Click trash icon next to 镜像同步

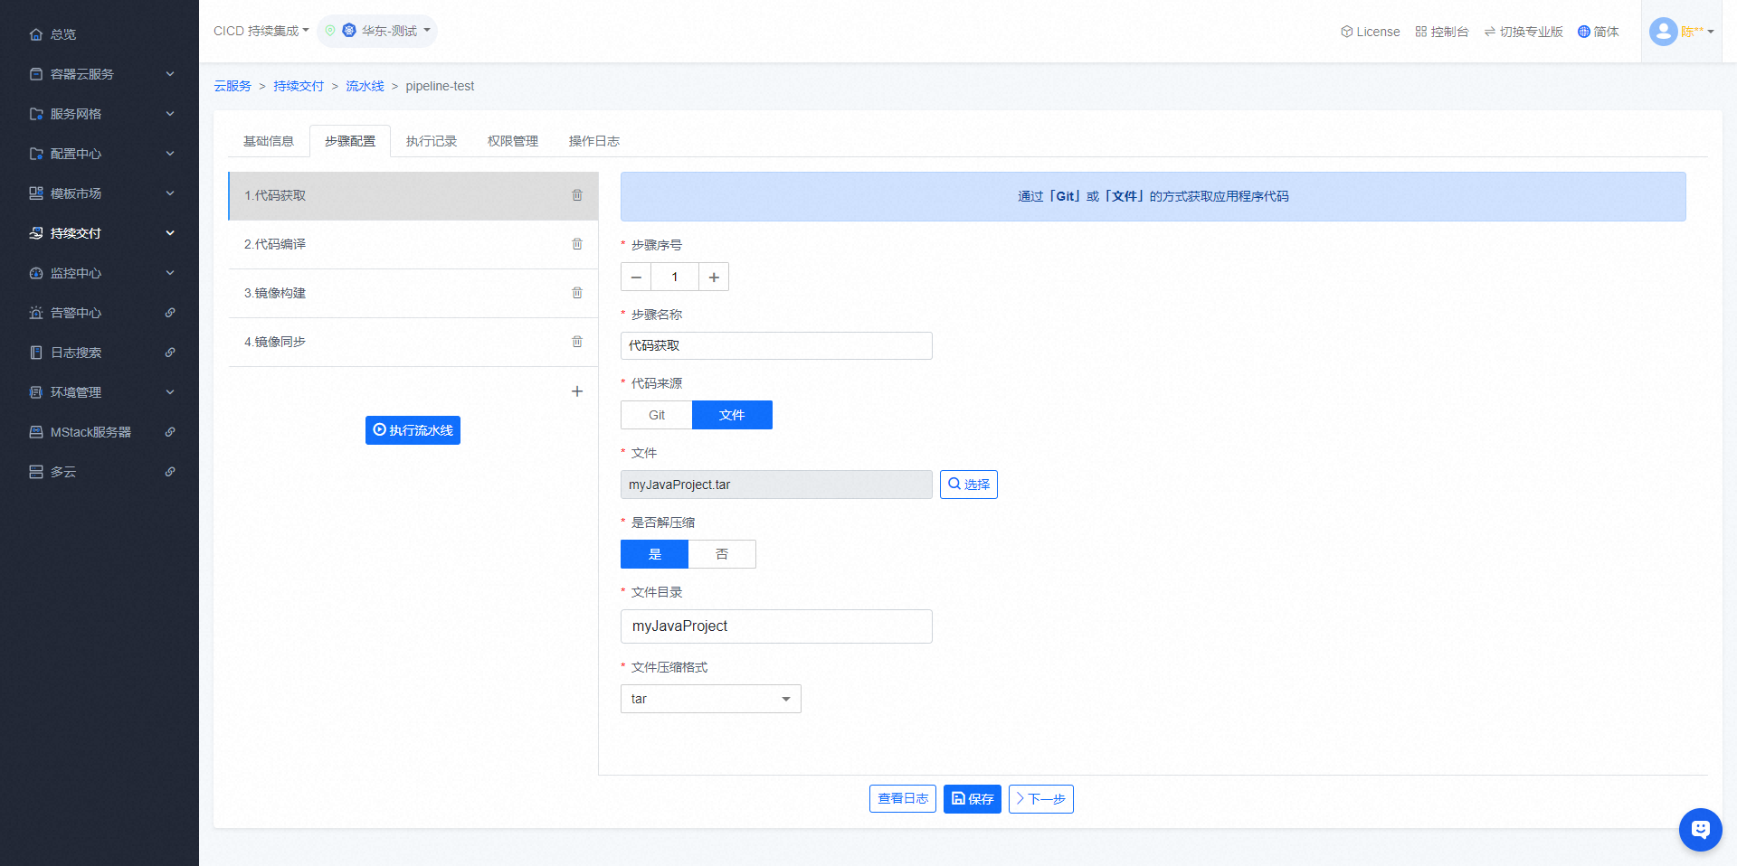(577, 342)
